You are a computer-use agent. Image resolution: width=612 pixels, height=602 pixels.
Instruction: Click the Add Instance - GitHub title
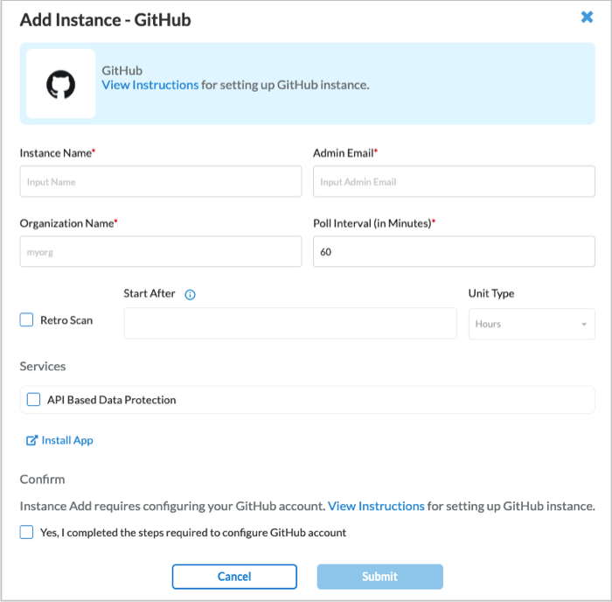pos(106,20)
